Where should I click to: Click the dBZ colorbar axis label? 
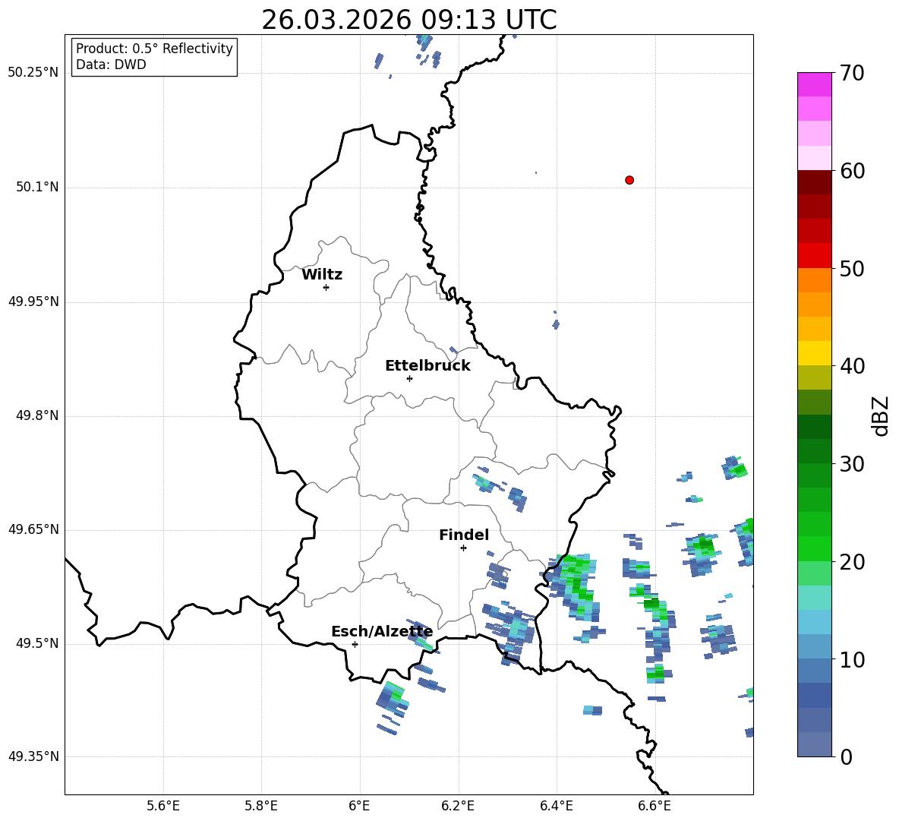click(880, 416)
